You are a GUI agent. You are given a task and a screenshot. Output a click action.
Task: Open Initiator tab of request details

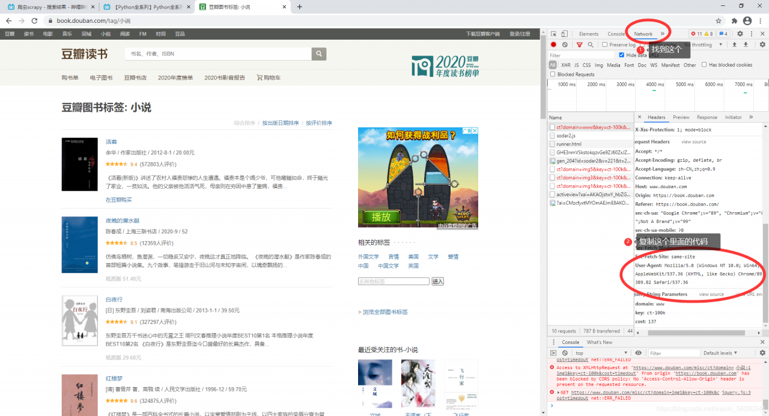click(734, 117)
